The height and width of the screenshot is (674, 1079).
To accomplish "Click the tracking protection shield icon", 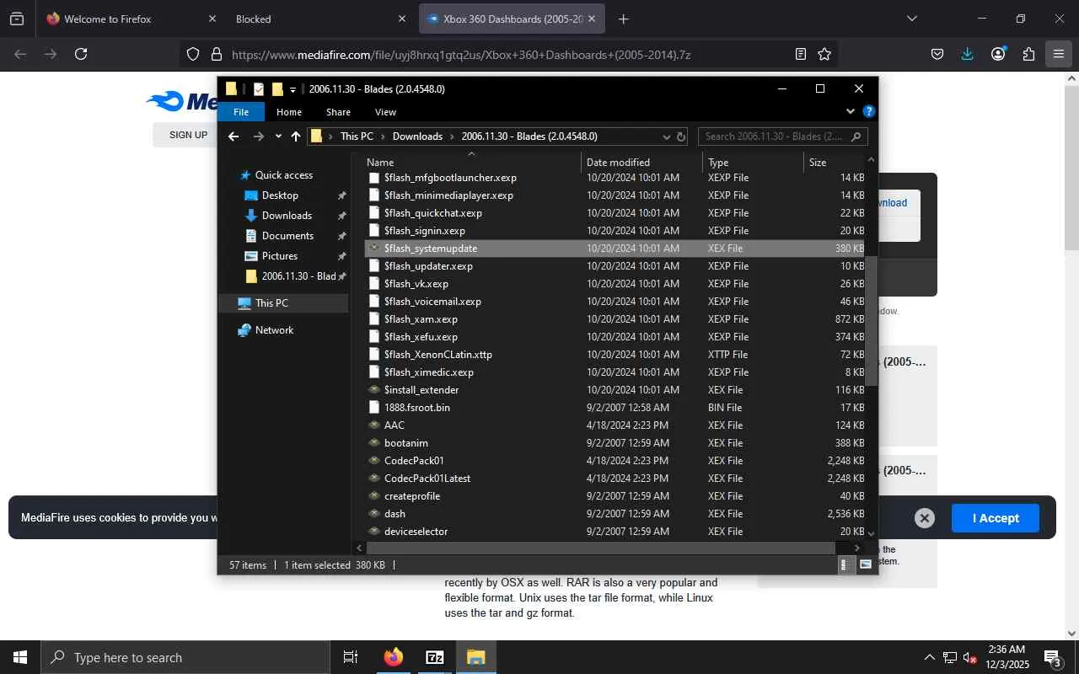I will (x=193, y=54).
